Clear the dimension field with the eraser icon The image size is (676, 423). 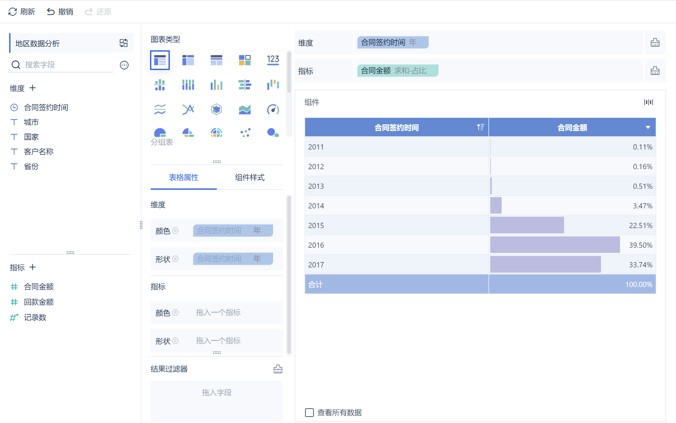point(655,43)
